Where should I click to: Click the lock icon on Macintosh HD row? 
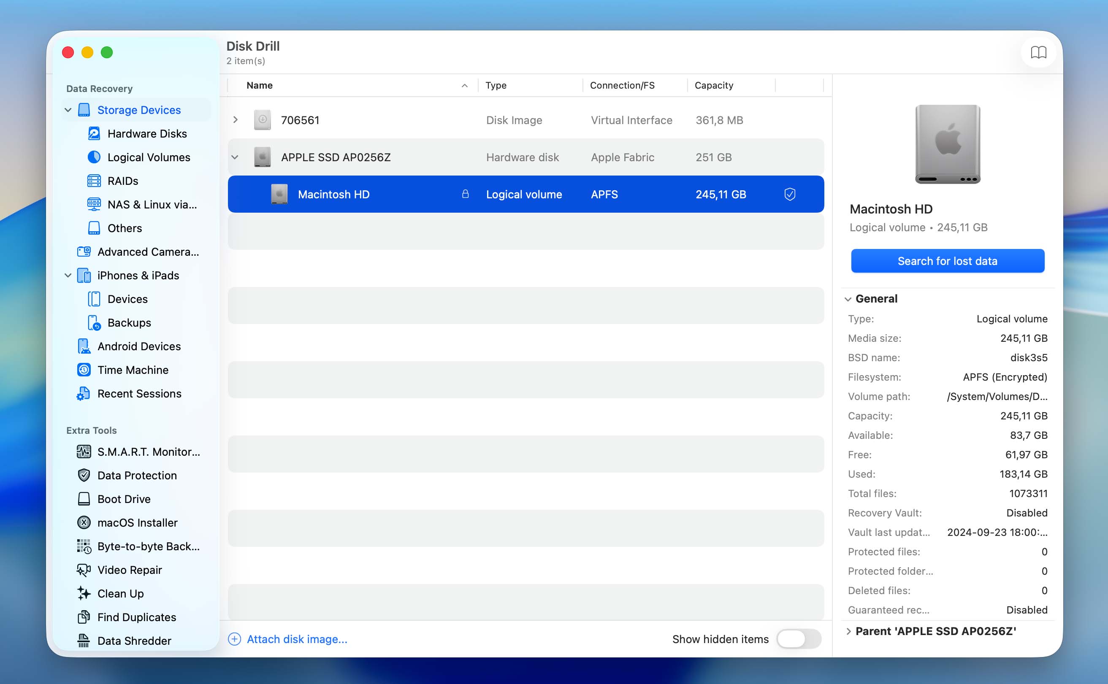point(465,194)
